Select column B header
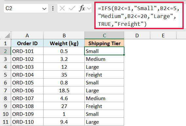 click(x=64, y=35)
